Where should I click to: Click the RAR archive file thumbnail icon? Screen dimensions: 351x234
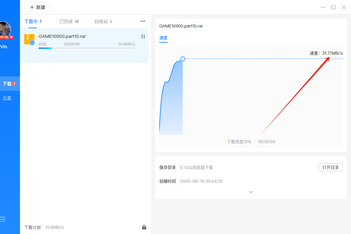pos(29,39)
